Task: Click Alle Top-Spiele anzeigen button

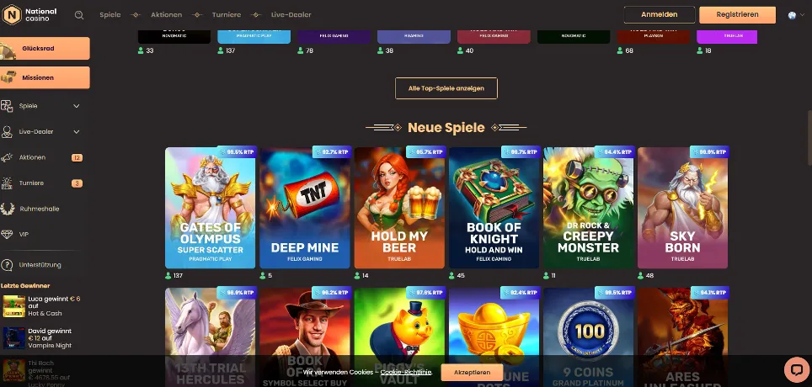Action: [x=446, y=88]
